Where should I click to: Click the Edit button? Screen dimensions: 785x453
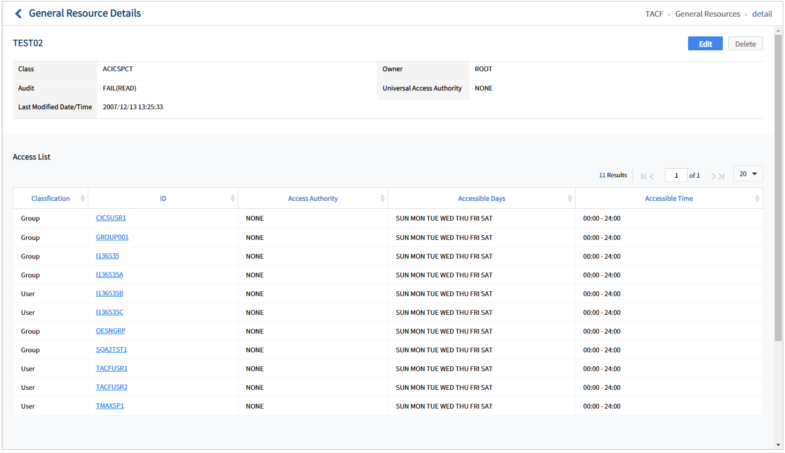[x=705, y=44]
